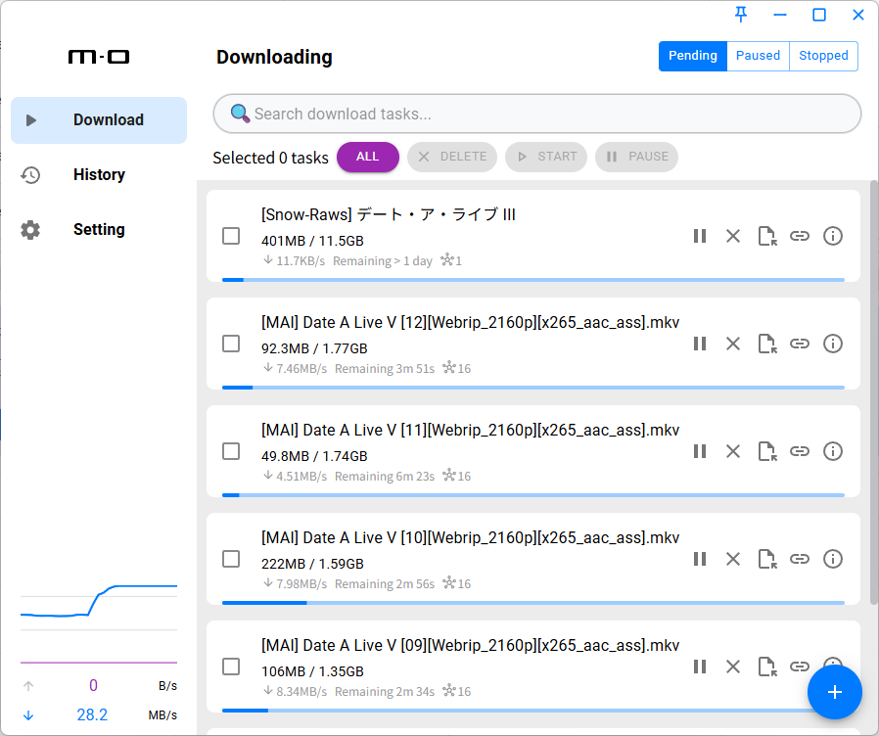879x736 pixels.
Task: Copy link of the Snow-Raws task
Action: point(800,236)
